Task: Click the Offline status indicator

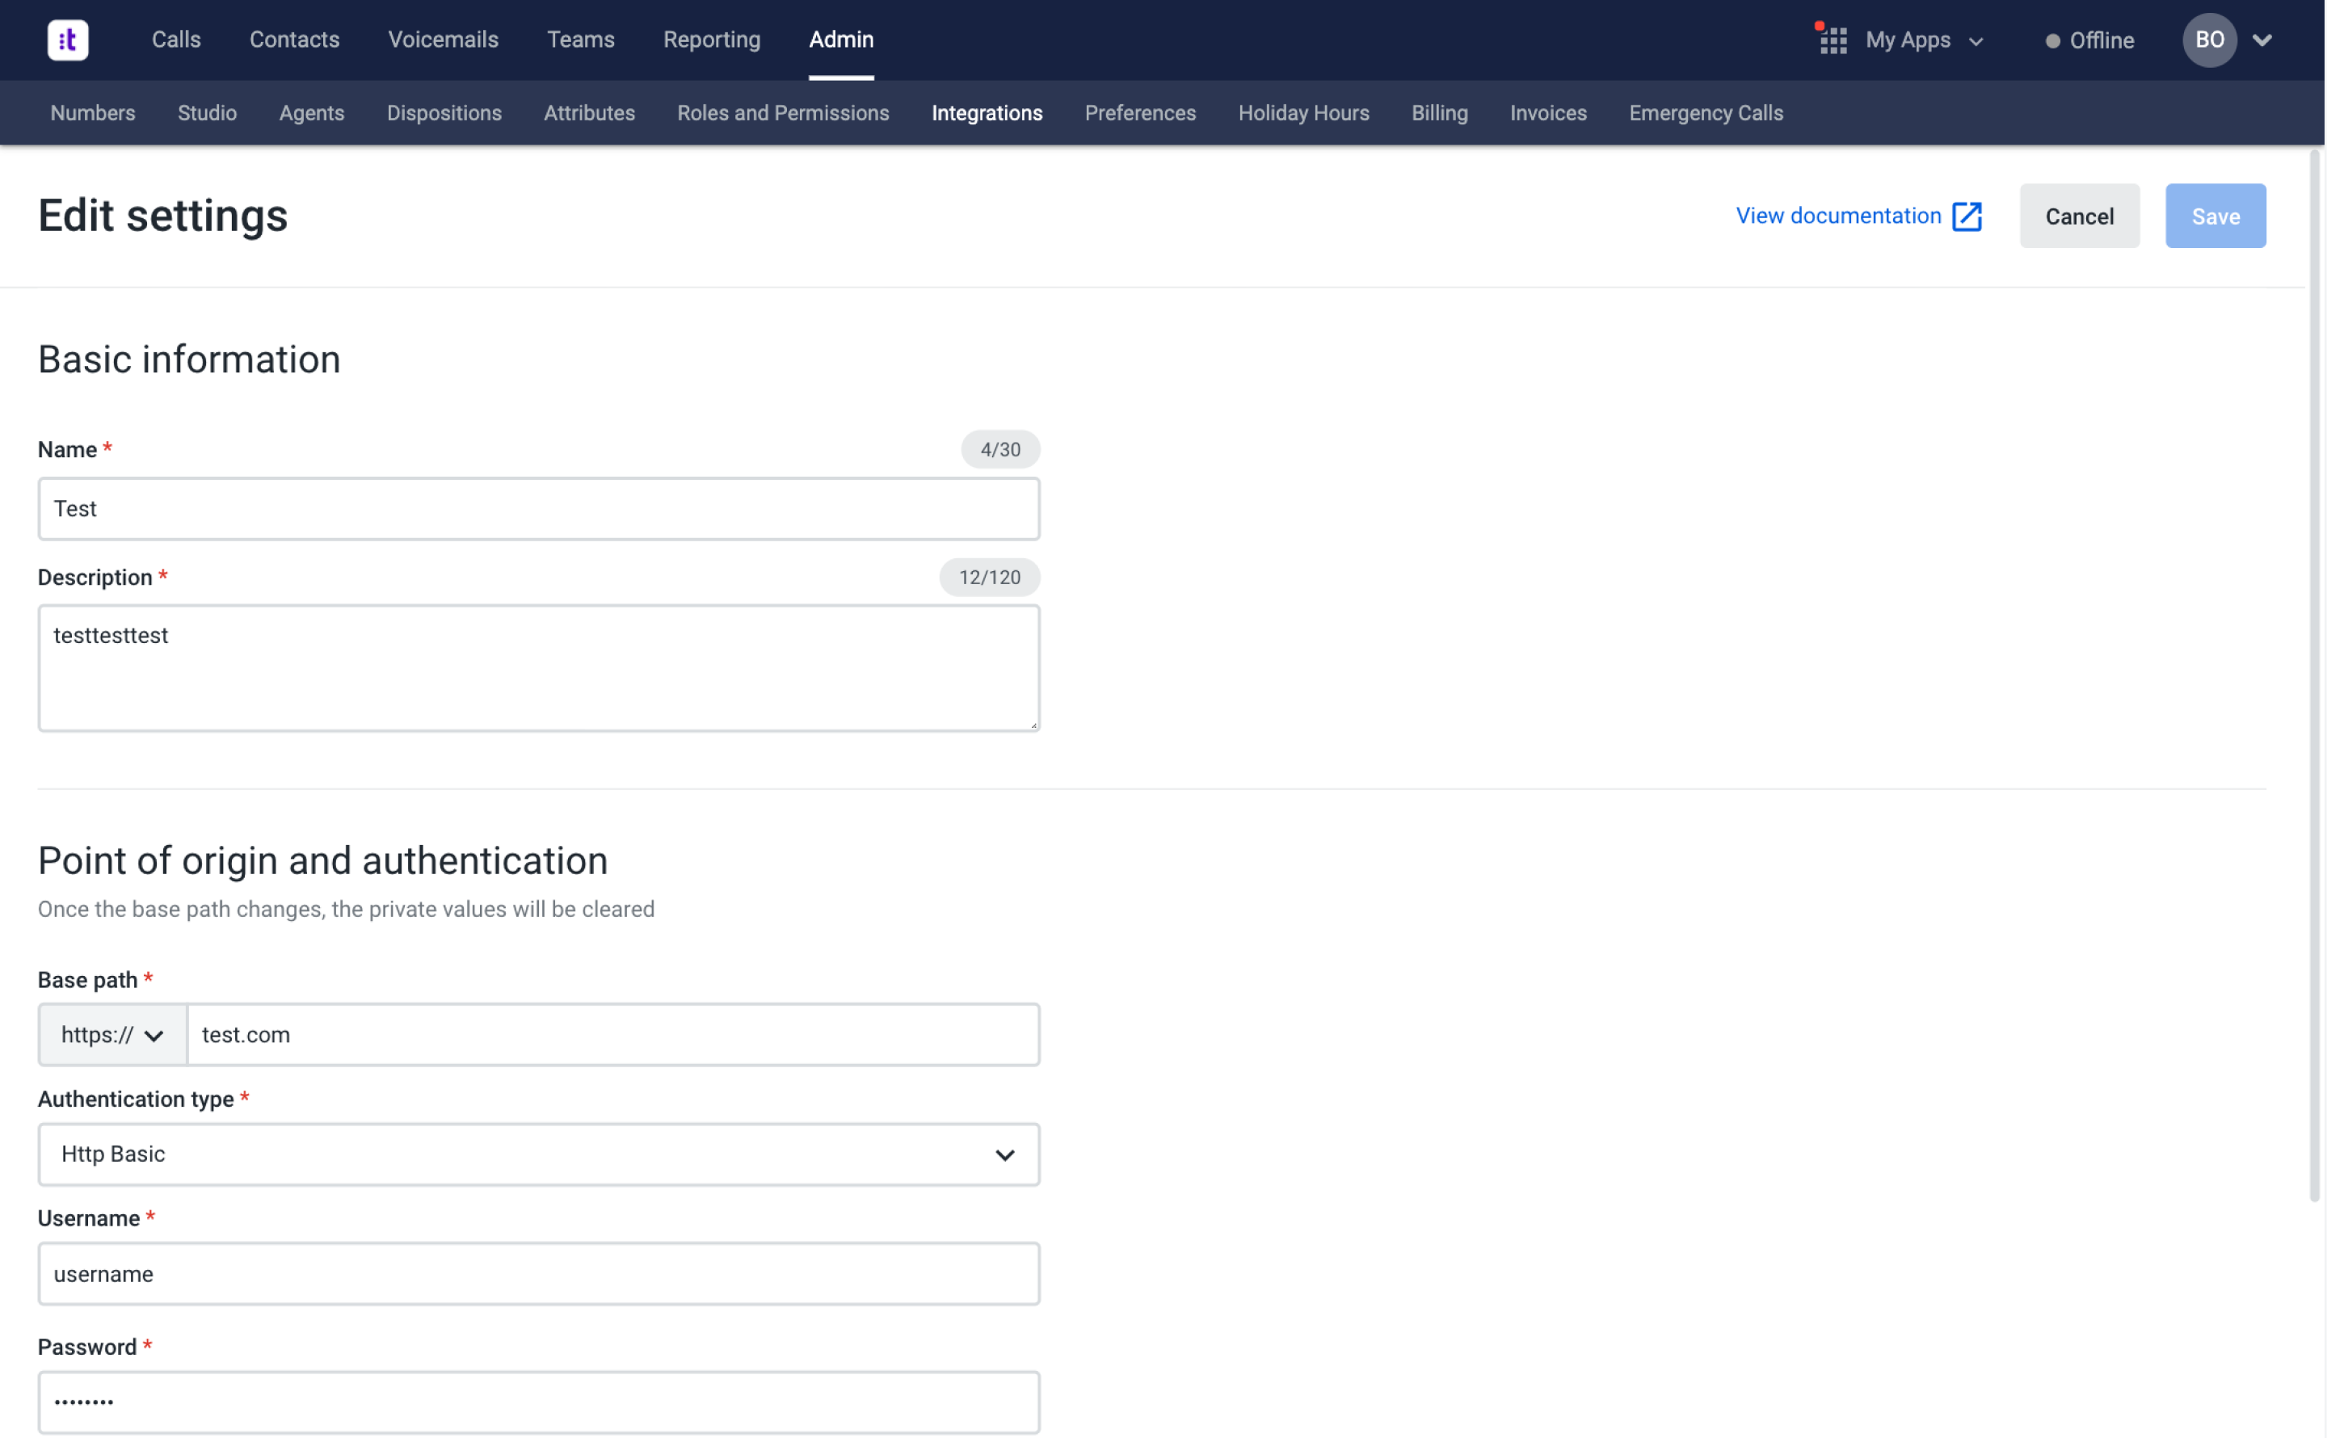Action: [2089, 40]
